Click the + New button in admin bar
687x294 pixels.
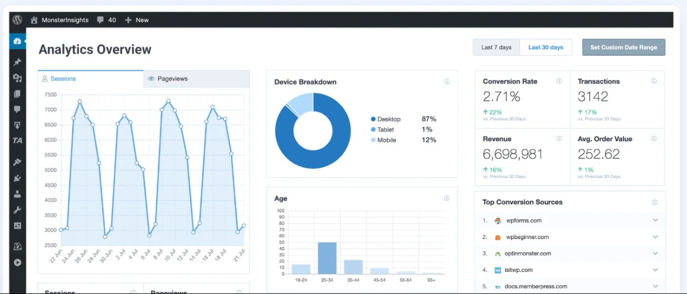(137, 20)
